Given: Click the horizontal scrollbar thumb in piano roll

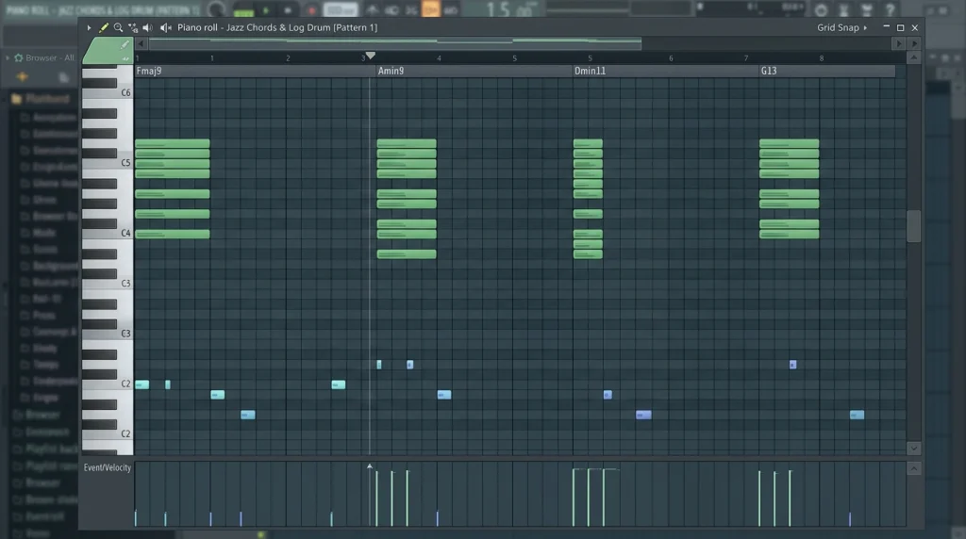Looking at the screenshot, I should point(395,43).
